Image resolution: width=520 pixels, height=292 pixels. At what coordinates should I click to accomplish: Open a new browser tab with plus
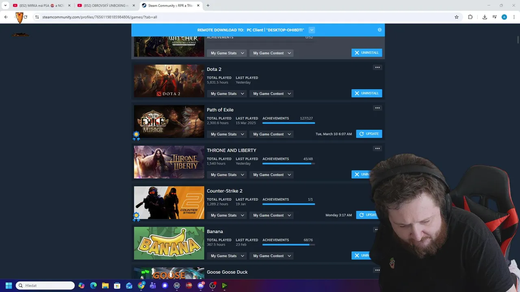click(208, 6)
